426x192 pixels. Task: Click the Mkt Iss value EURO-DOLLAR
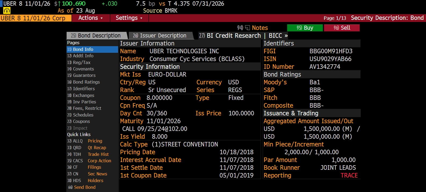167,74
